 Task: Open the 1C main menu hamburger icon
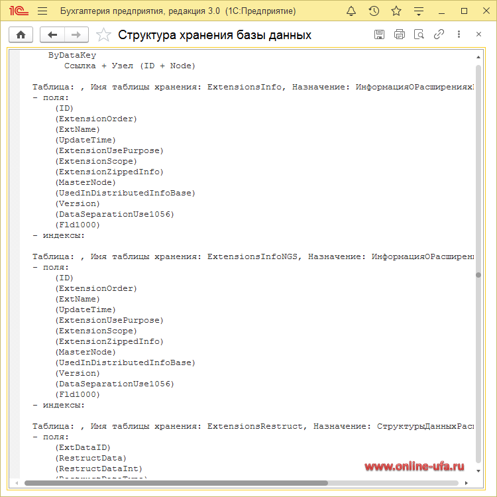(x=42, y=11)
